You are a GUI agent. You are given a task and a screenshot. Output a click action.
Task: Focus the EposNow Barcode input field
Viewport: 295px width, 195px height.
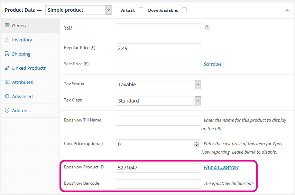coord(158,184)
